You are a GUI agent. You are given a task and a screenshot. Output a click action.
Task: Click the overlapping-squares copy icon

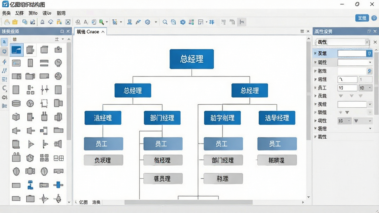click(25, 22)
